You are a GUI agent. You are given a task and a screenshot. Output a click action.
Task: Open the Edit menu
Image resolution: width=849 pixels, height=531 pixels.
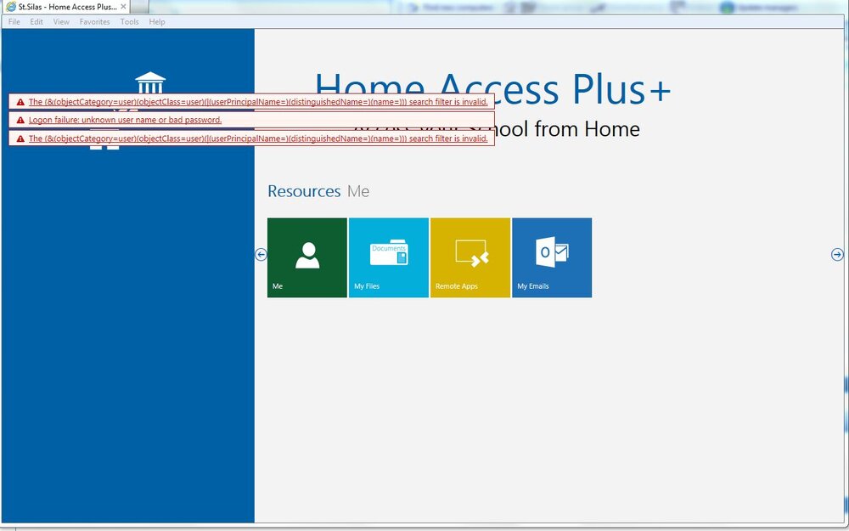[37, 22]
